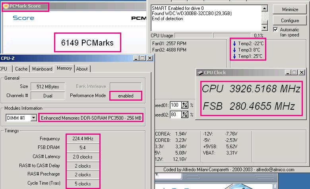Click the detection log scroll-up arrow
This screenshot has height=189, width=310.
pyautogui.click(x=265, y=8)
